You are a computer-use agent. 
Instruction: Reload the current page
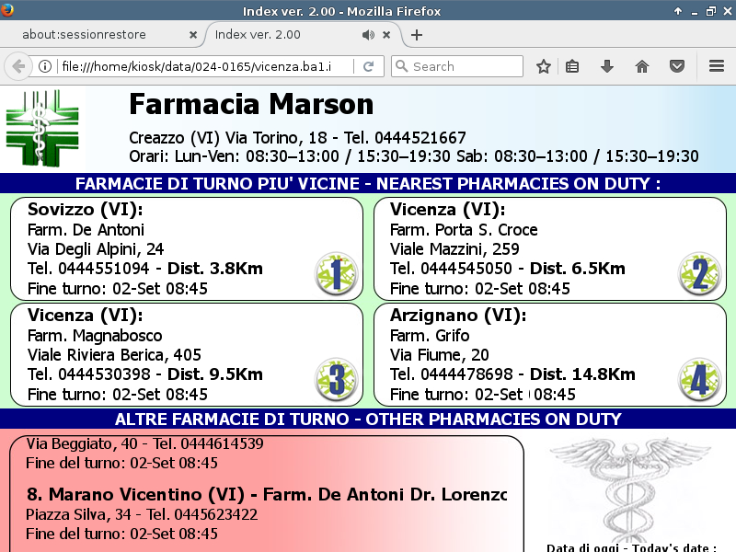pos(368,66)
